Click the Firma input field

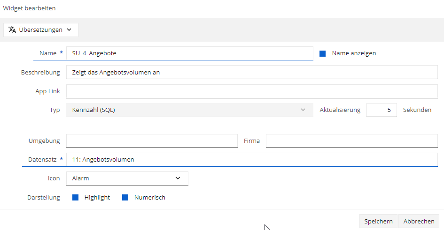pyautogui.click(x=352, y=141)
